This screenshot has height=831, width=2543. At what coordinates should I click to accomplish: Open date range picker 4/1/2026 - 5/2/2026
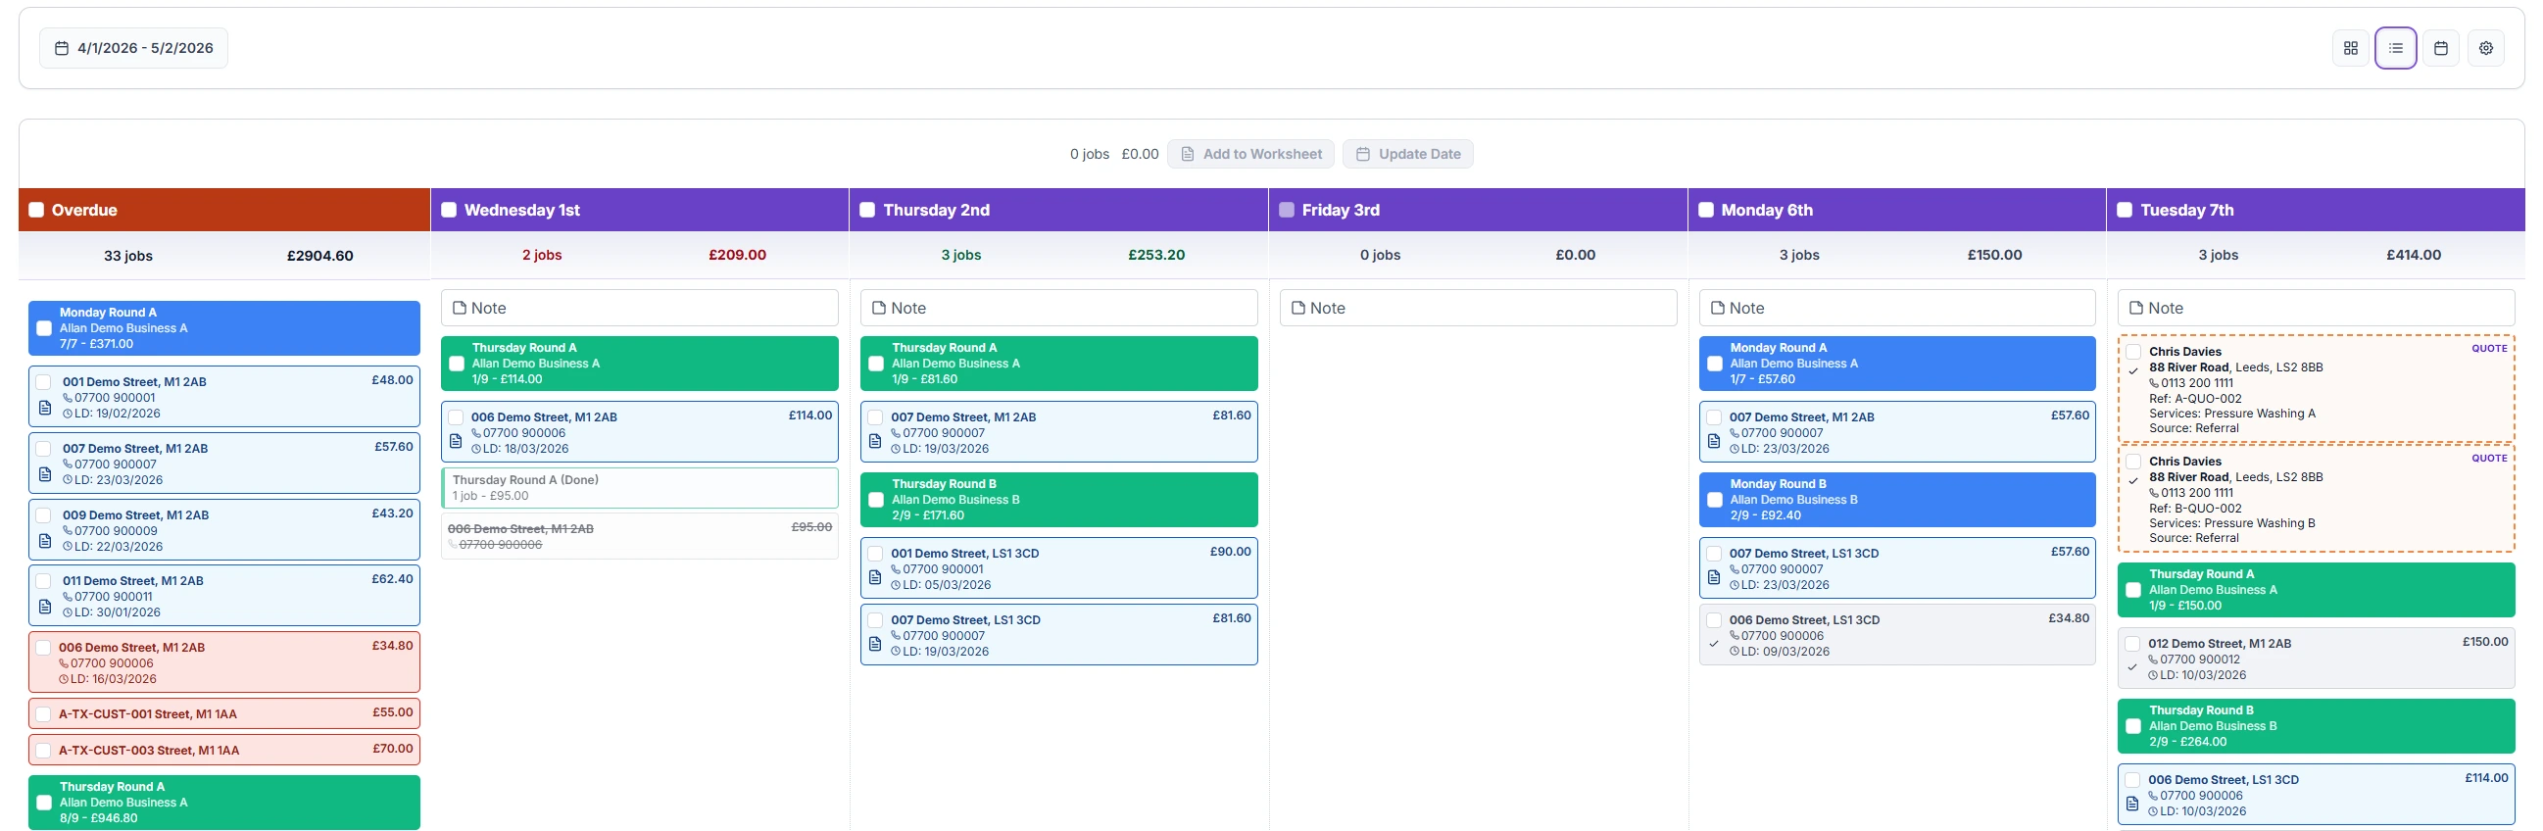click(133, 48)
